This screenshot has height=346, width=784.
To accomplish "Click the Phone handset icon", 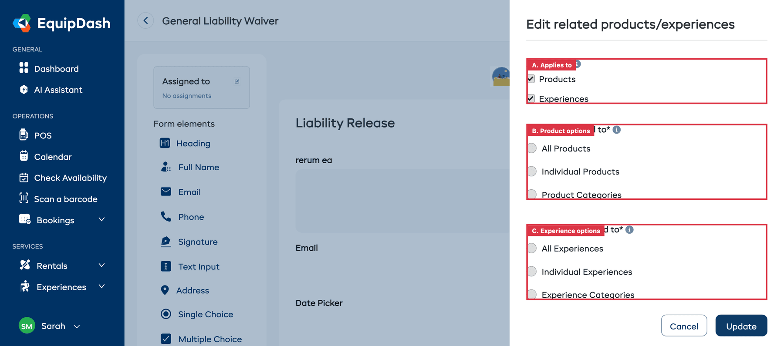I will (x=166, y=216).
